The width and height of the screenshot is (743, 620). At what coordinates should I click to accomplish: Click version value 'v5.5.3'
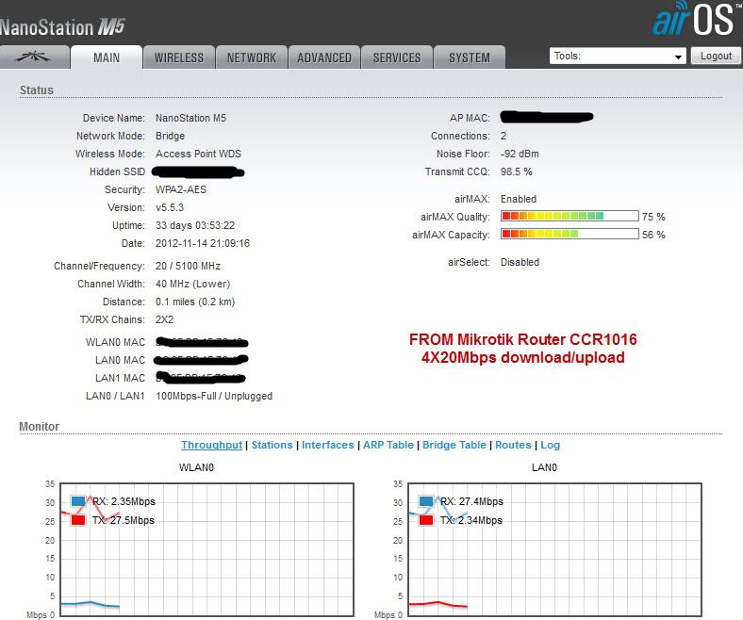[x=170, y=207]
